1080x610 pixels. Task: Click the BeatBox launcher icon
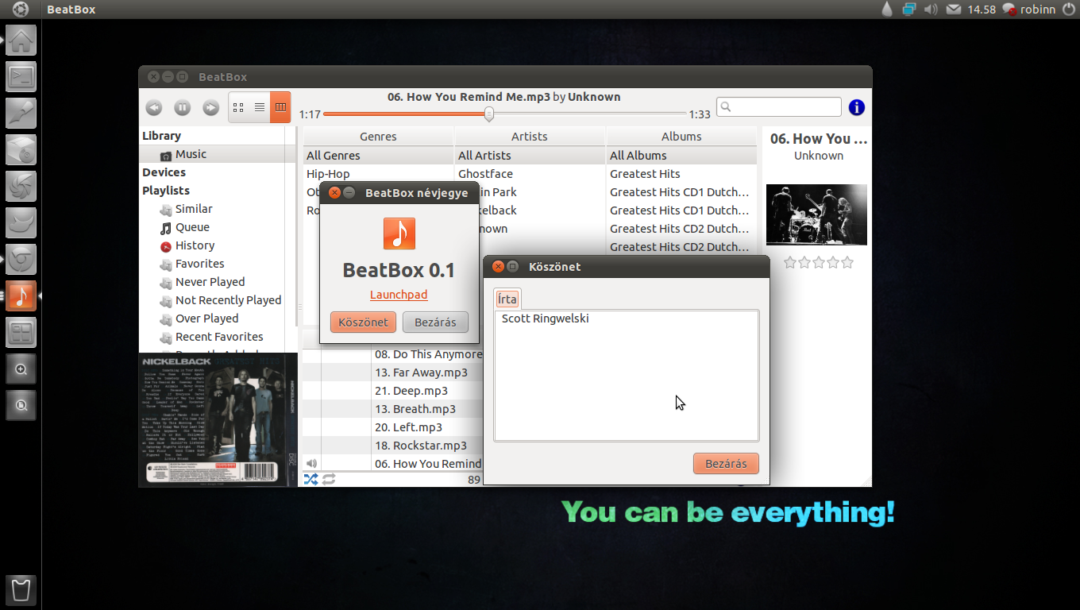(x=21, y=295)
